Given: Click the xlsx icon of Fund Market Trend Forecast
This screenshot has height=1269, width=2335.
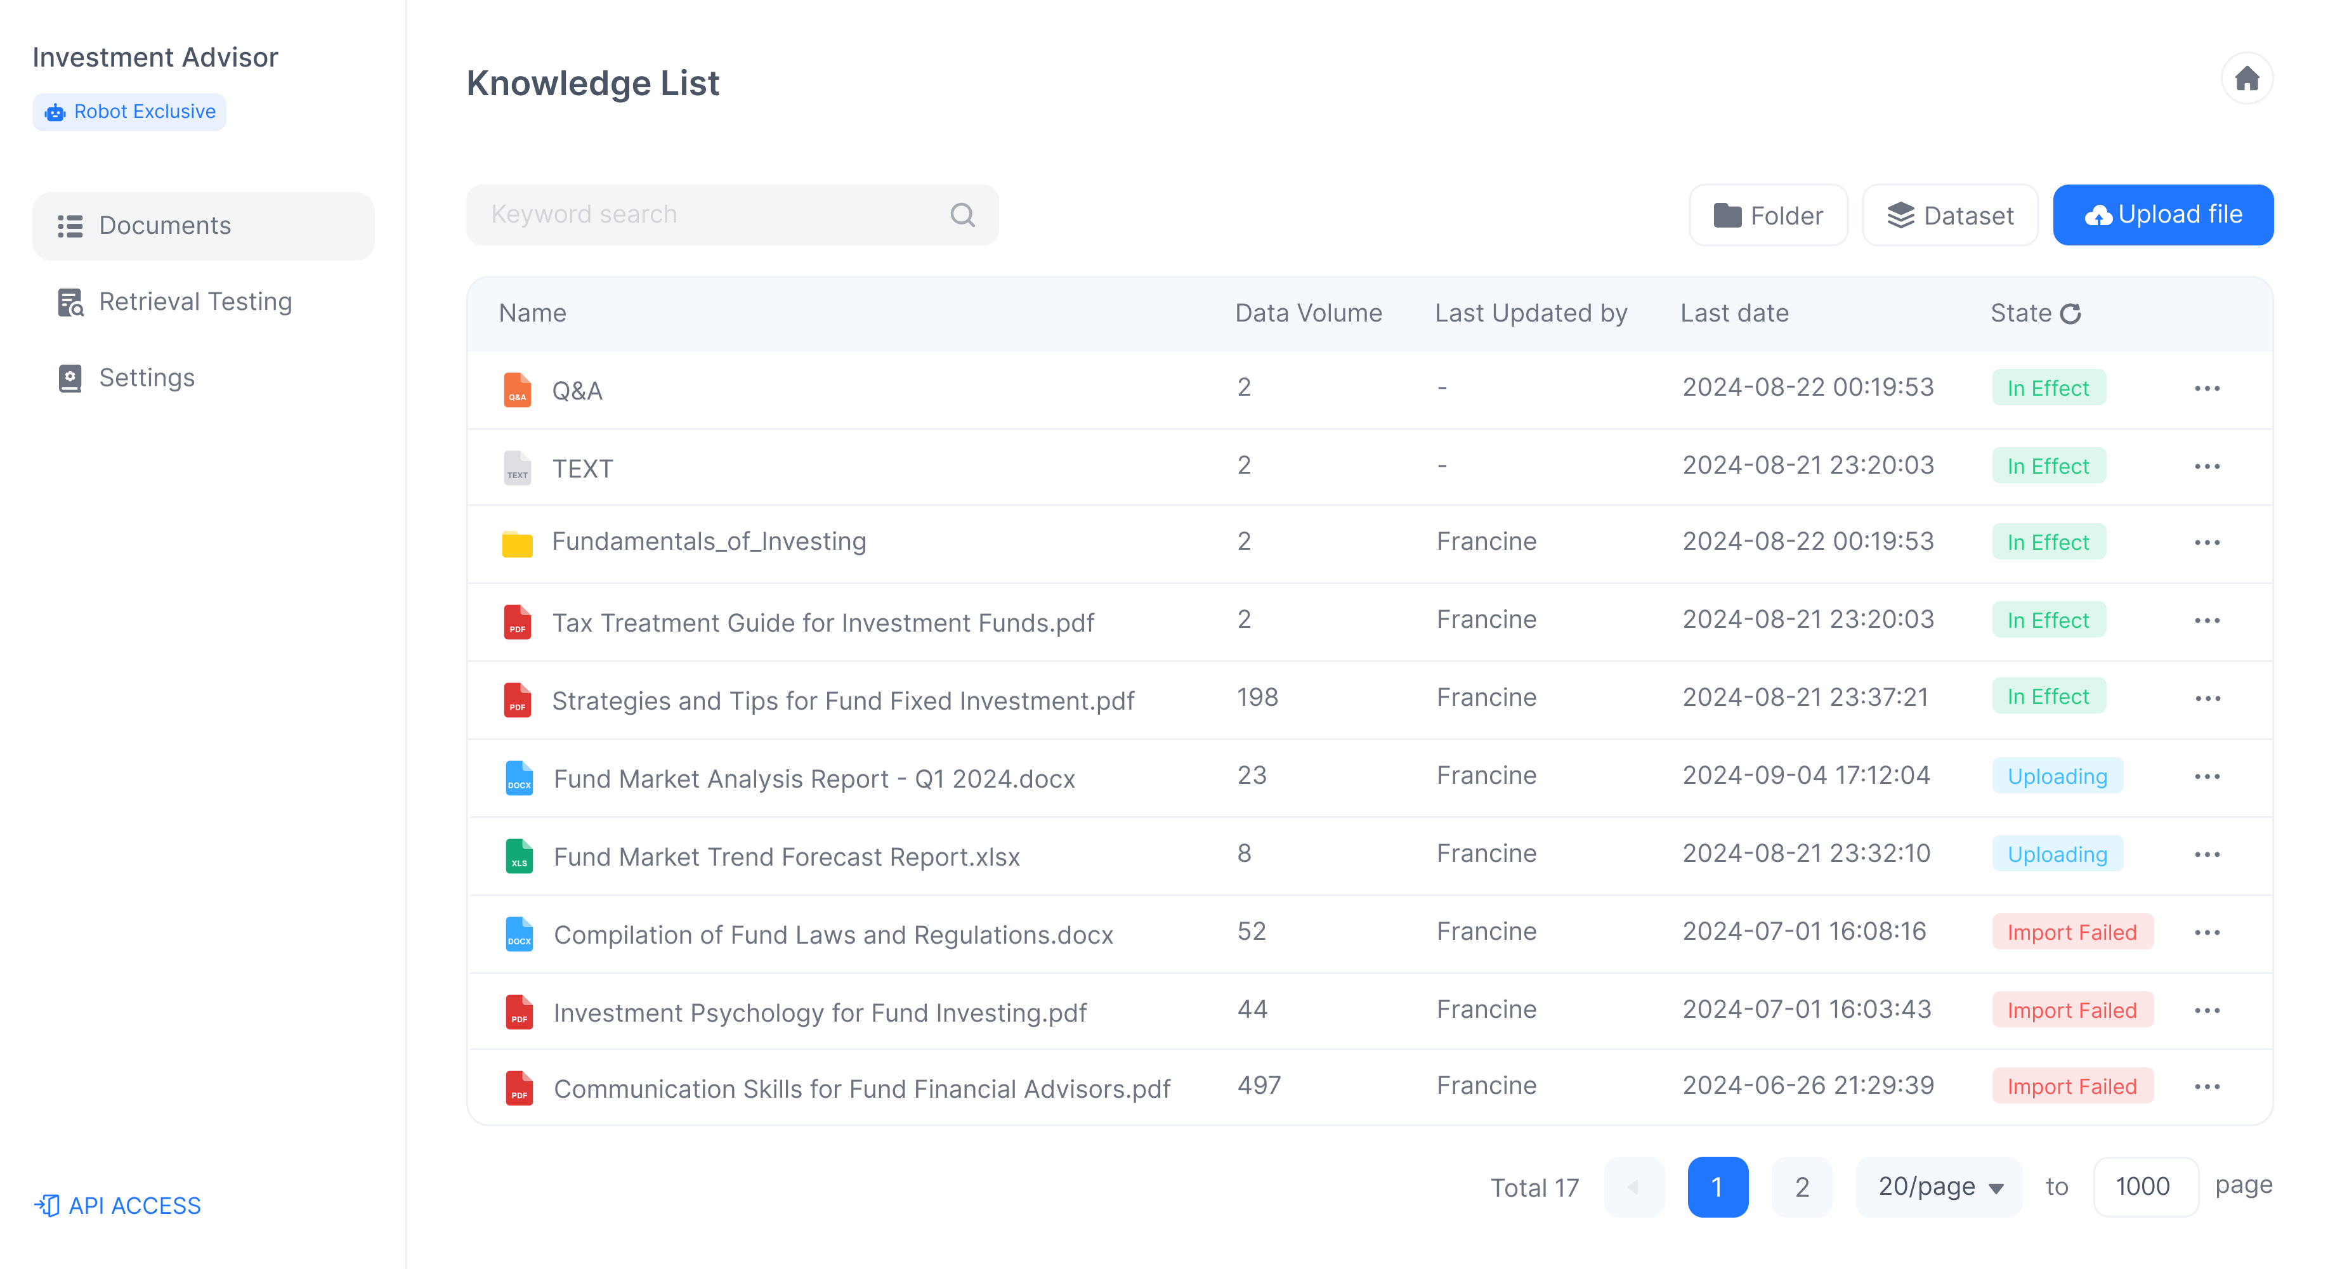Looking at the screenshot, I should (x=518, y=856).
